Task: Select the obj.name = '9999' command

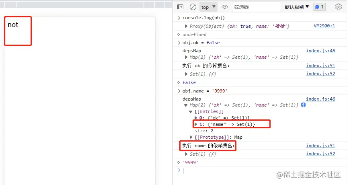Action: 205,91
